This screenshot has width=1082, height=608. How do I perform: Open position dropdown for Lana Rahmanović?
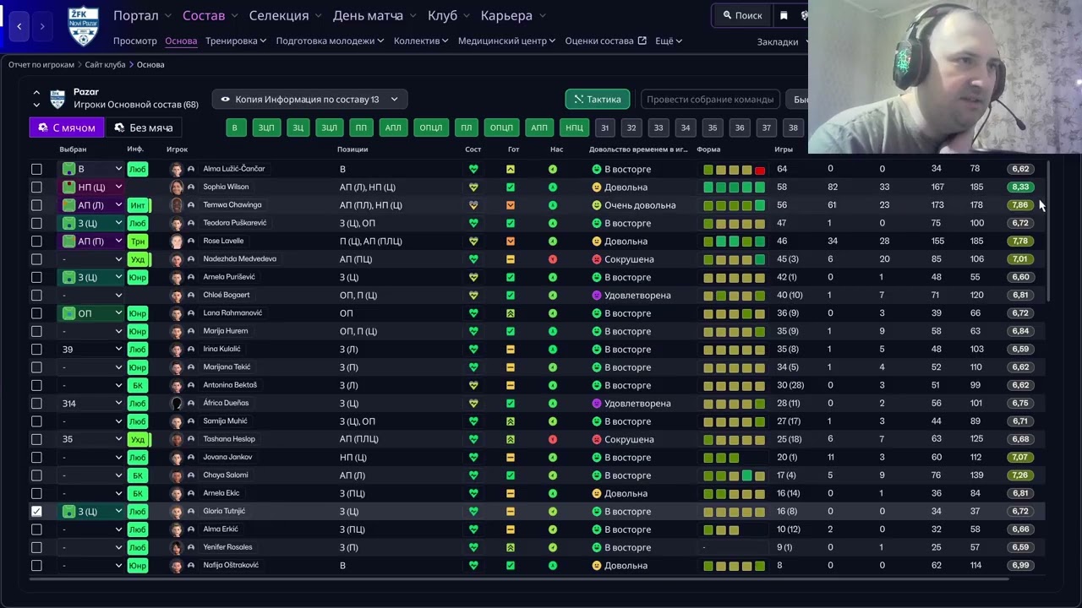[118, 313]
